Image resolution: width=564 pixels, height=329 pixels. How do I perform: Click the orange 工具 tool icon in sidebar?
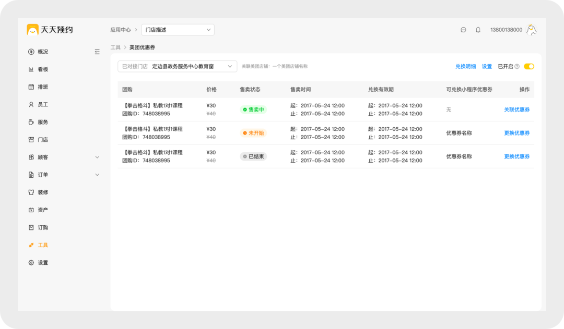click(x=31, y=245)
